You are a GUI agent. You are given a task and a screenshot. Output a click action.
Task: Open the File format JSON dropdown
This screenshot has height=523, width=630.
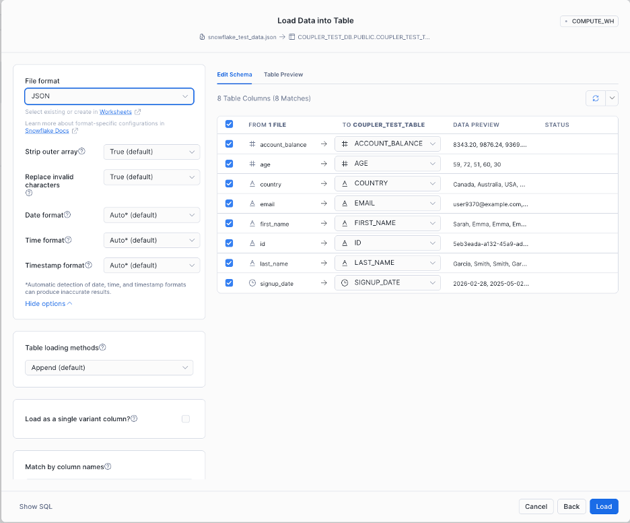point(109,96)
